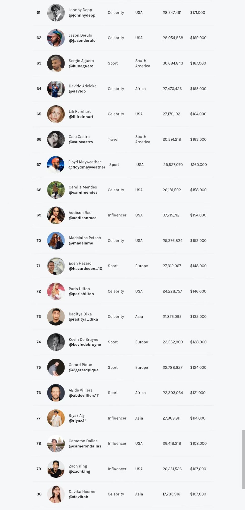
Task: Click Raditya Dika's profile photo
Action: pos(56,317)
